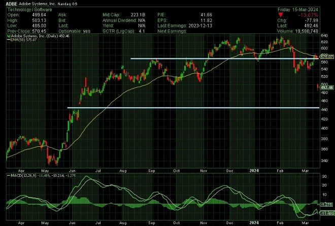Click the P/E value 41.66

pos(206,15)
